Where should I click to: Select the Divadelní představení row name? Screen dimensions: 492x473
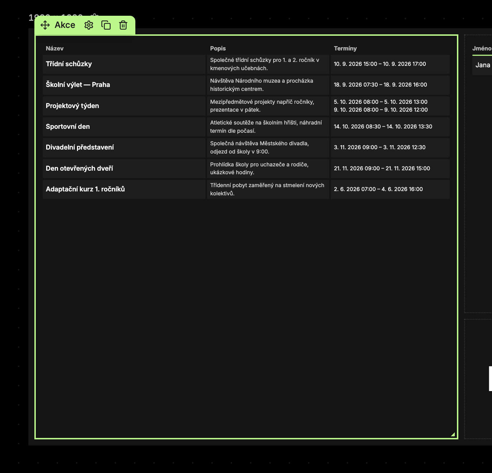pyautogui.click(x=80, y=147)
